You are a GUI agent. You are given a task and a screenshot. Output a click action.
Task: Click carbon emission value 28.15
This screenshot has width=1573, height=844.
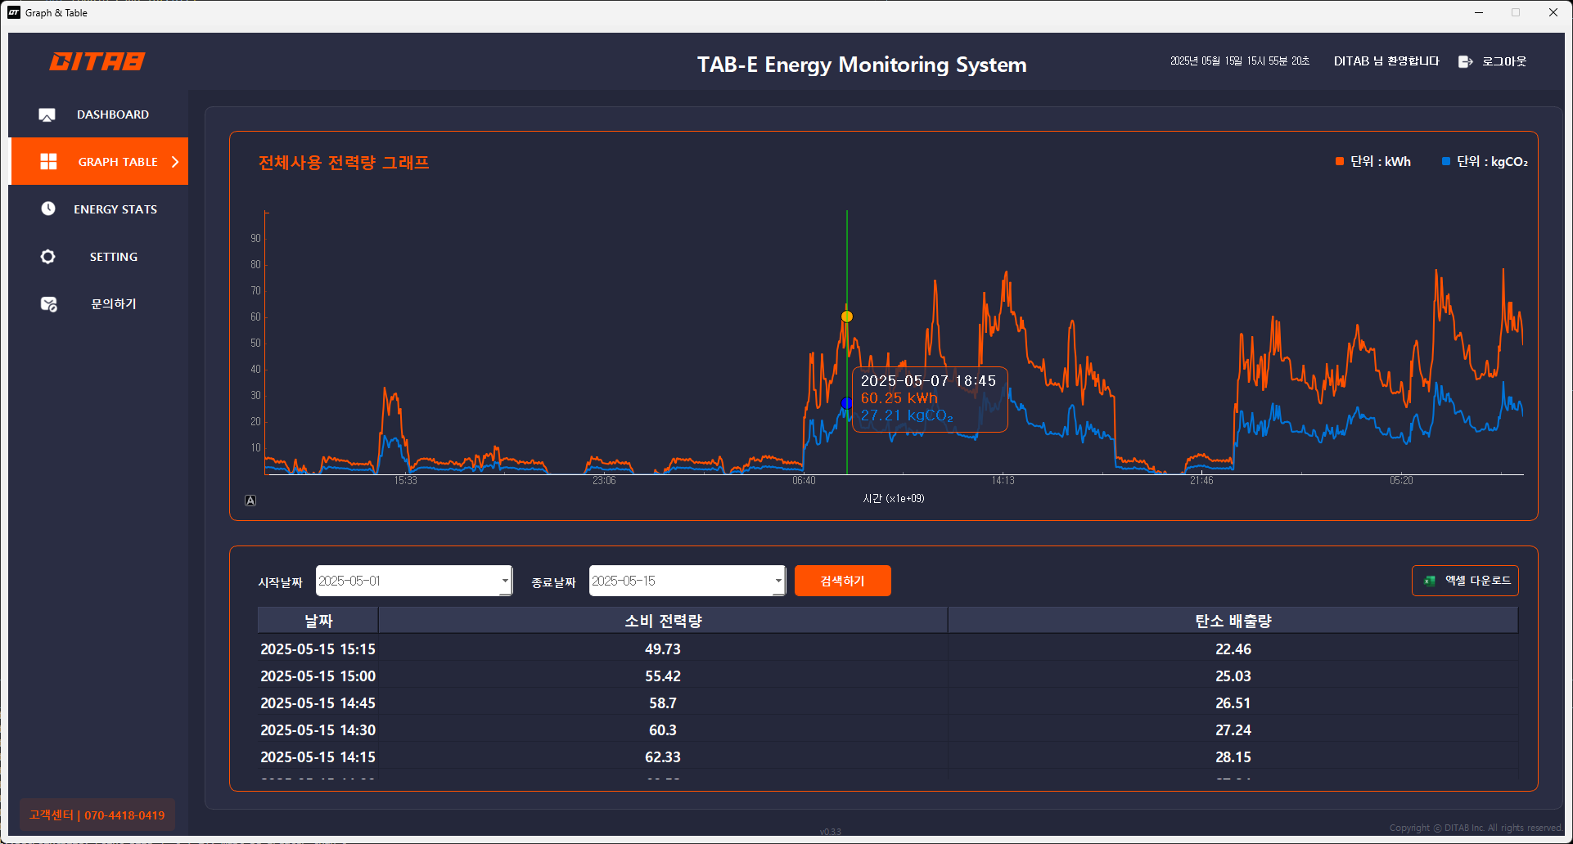tap(1233, 756)
